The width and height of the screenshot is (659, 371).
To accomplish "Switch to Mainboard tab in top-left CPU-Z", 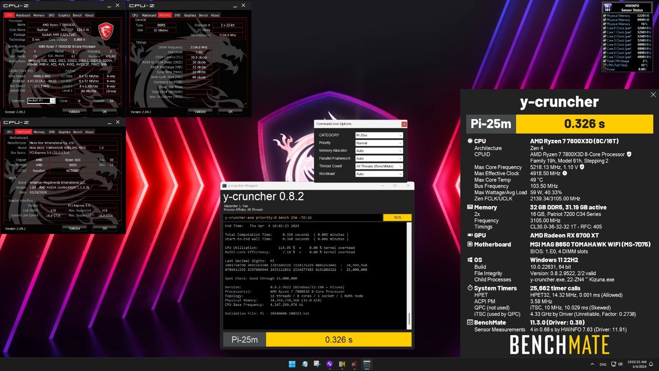I will tap(23, 15).
